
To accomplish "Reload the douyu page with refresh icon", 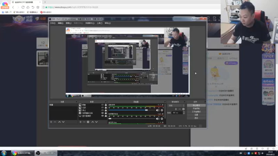I will click(23, 7).
